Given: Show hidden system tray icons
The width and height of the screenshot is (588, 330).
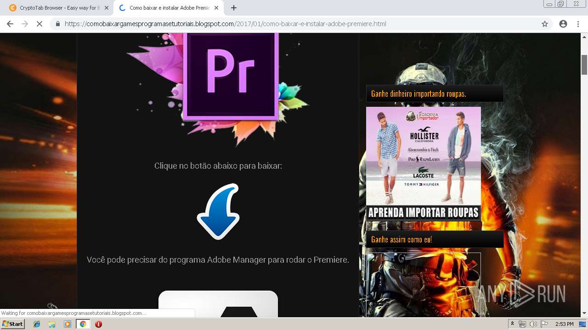Looking at the screenshot, I should pyautogui.click(x=512, y=324).
